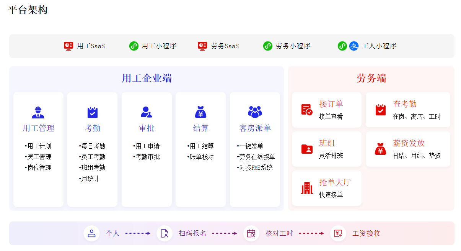Viewport: 461px width, 251px height.
Task: Click the 查考勤 card title
Action: click(405, 104)
